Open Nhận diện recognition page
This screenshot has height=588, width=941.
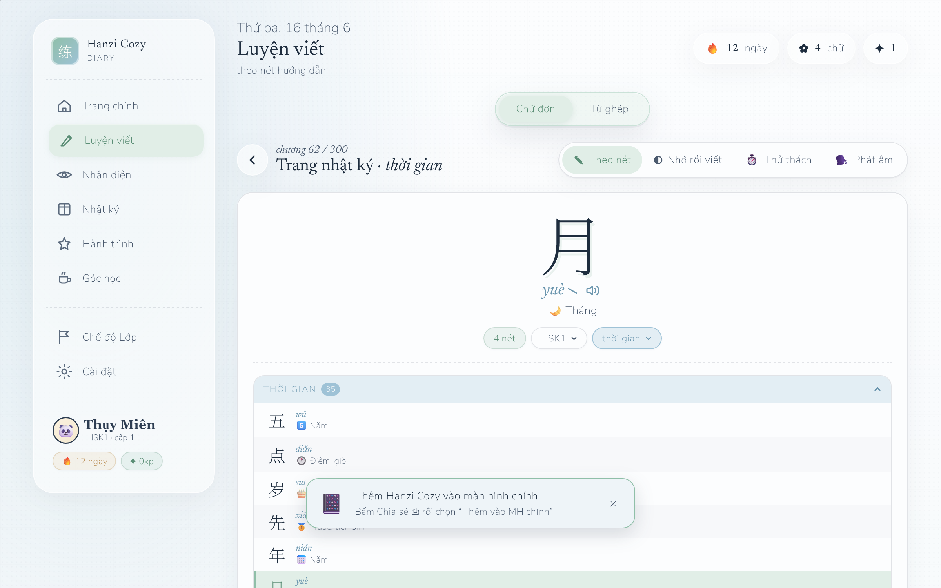click(126, 175)
